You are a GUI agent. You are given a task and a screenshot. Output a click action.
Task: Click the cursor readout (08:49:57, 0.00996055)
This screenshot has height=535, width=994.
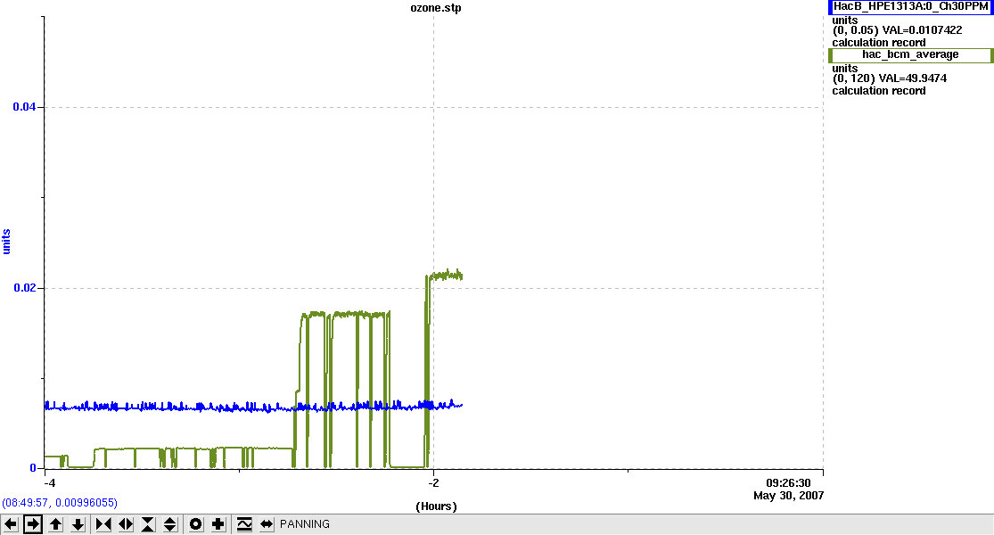point(60,503)
